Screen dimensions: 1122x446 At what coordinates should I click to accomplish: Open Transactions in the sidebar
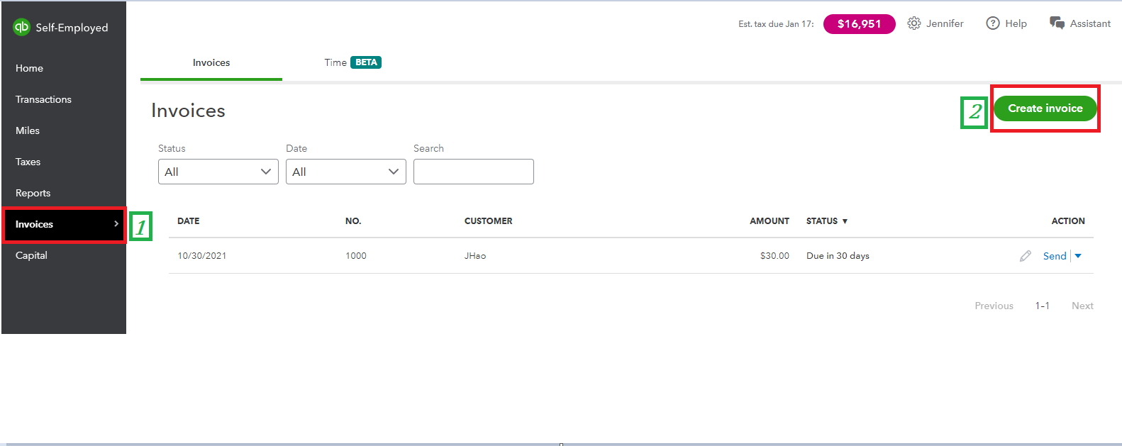click(x=43, y=99)
